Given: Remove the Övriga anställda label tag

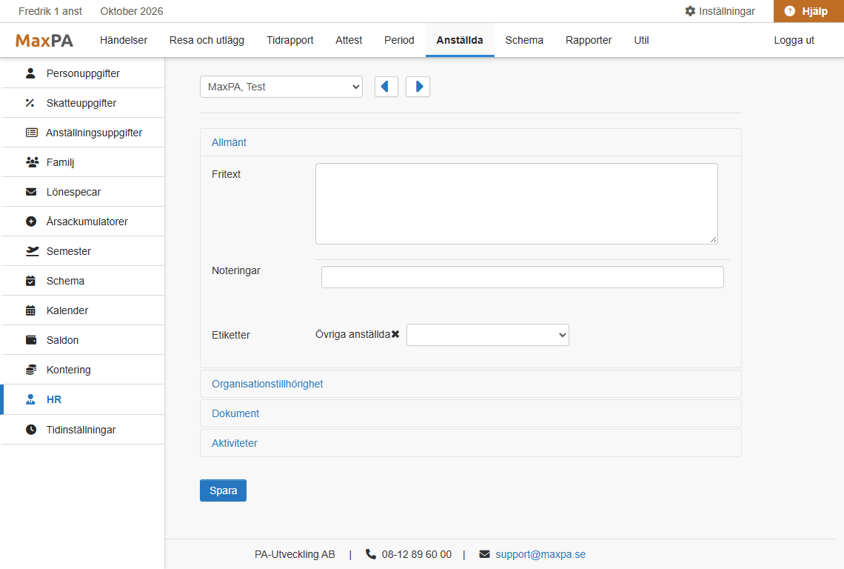Looking at the screenshot, I should [x=395, y=335].
